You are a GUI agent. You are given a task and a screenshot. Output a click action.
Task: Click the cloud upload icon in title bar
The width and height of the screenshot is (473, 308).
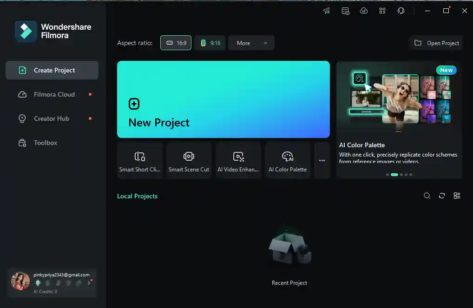pos(364,11)
